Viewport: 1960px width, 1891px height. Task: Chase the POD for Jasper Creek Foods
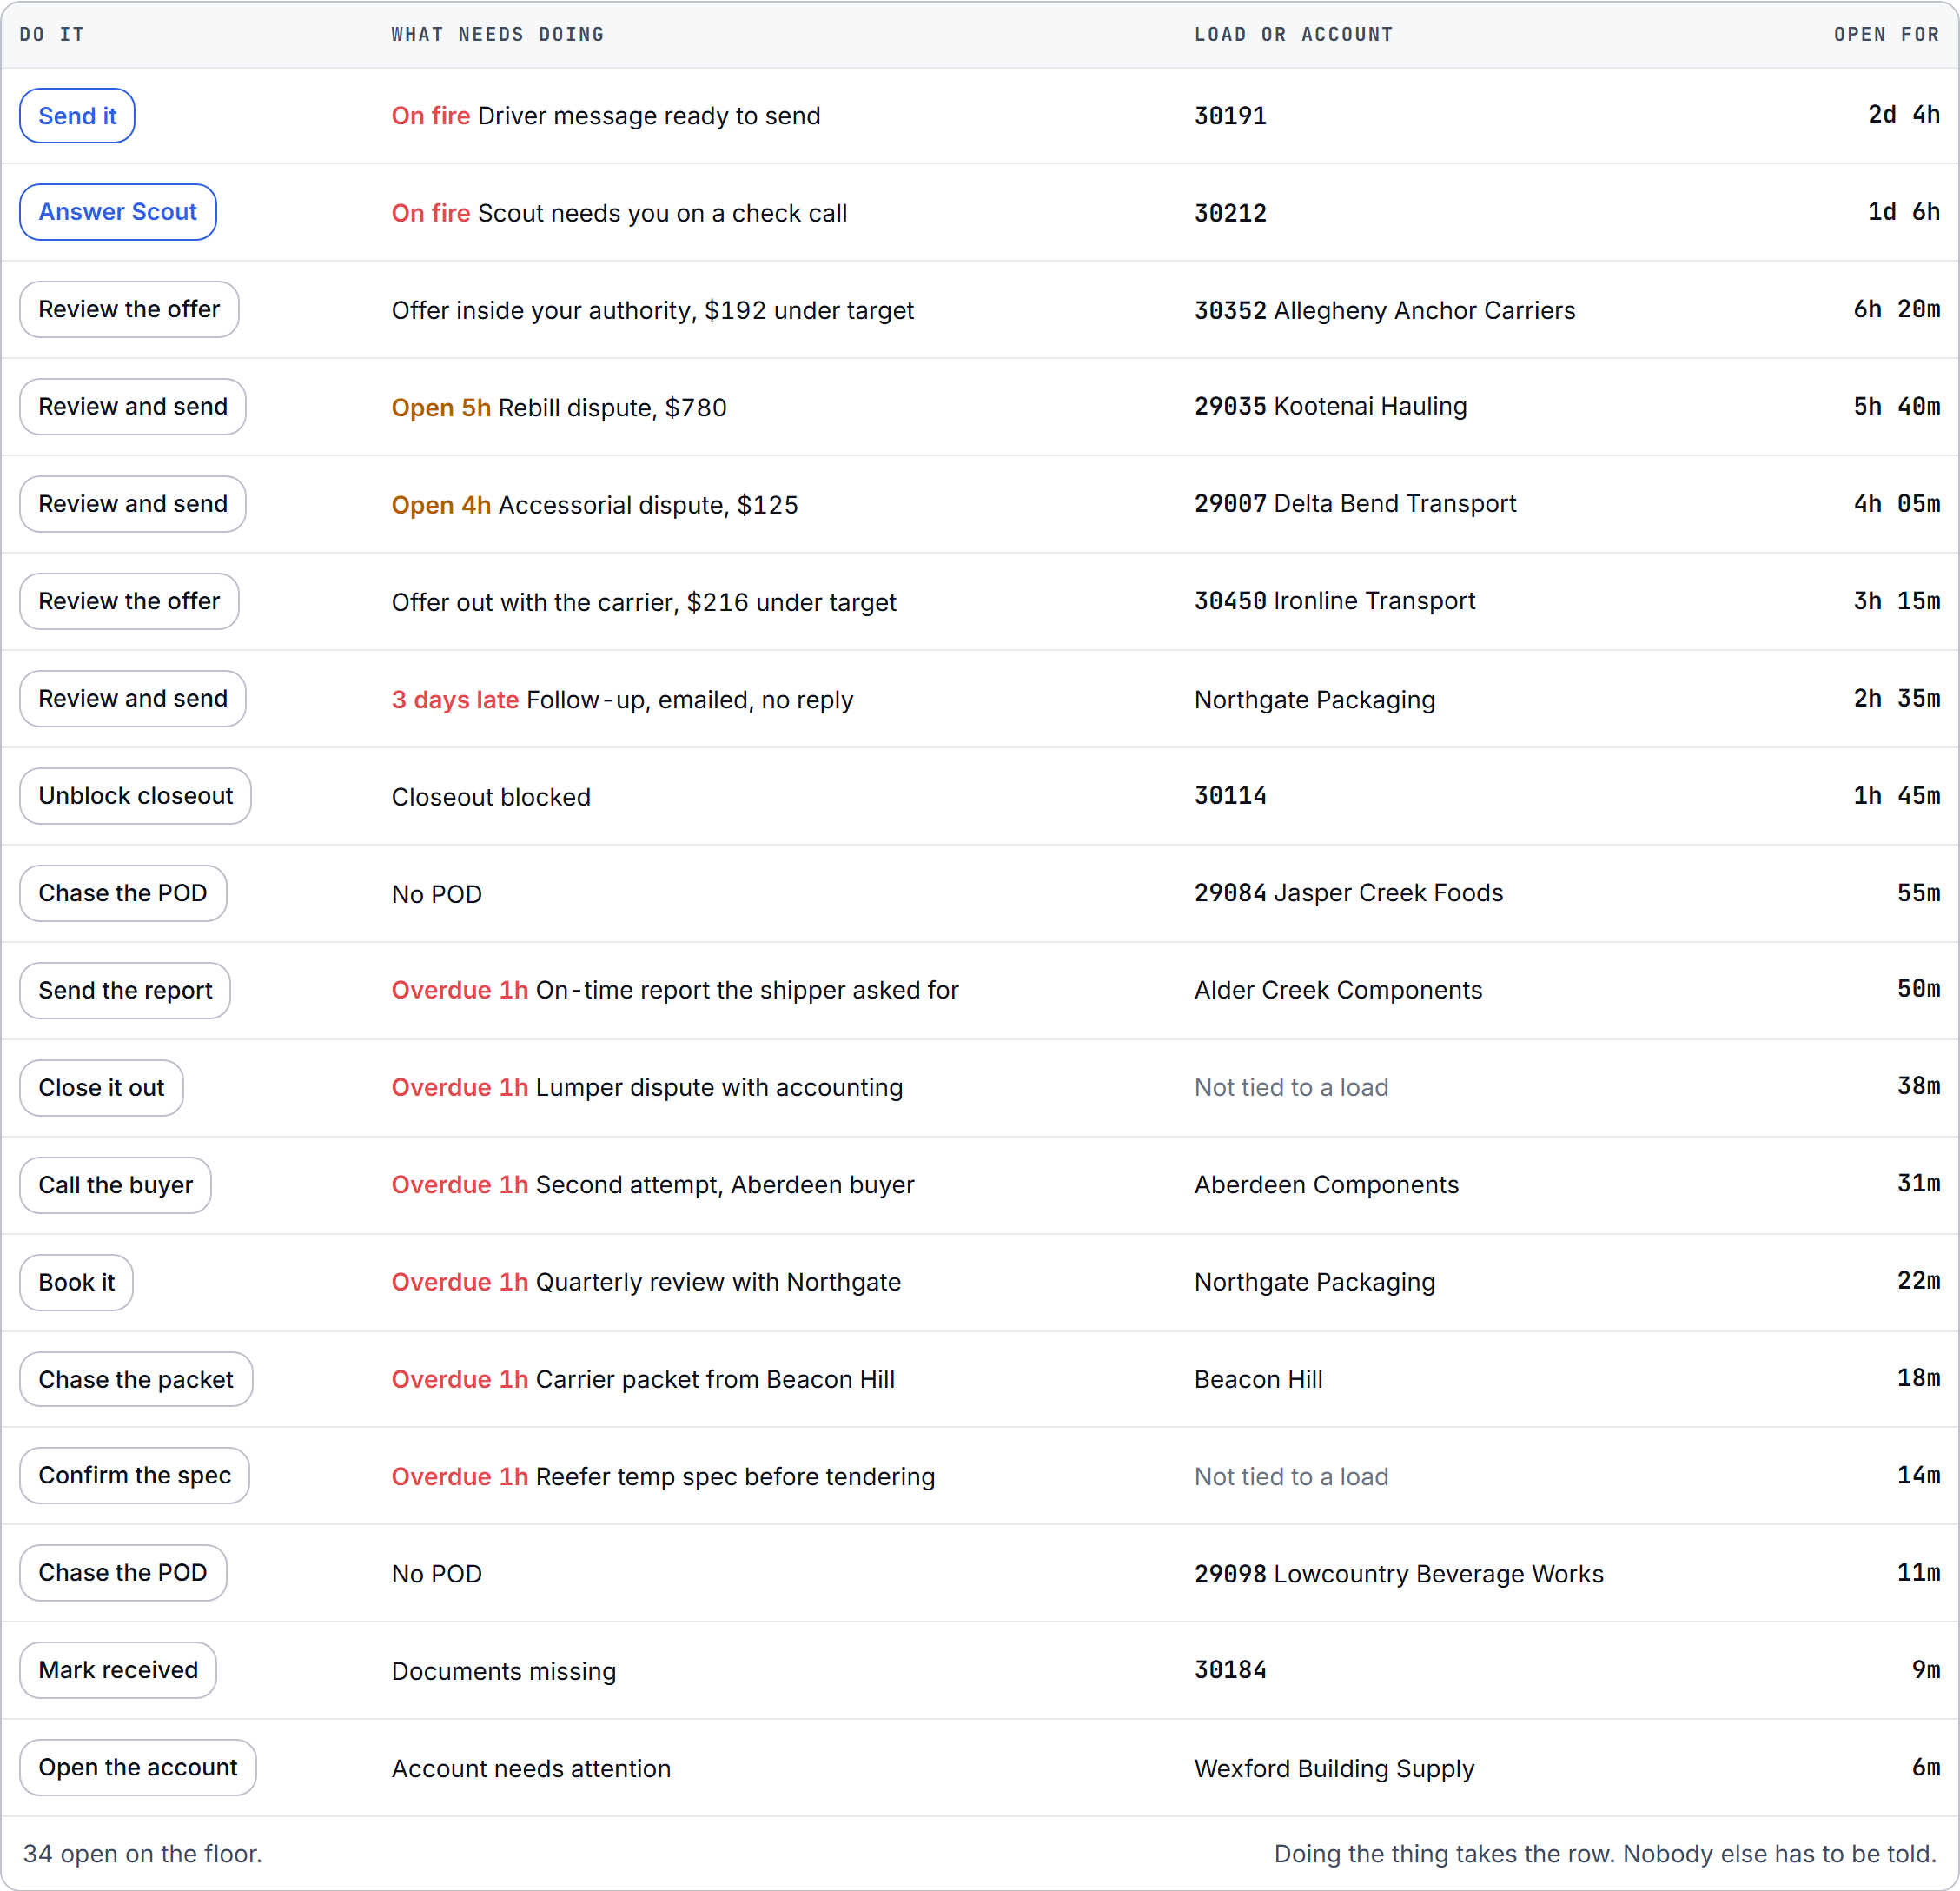pyautogui.click(x=123, y=893)
